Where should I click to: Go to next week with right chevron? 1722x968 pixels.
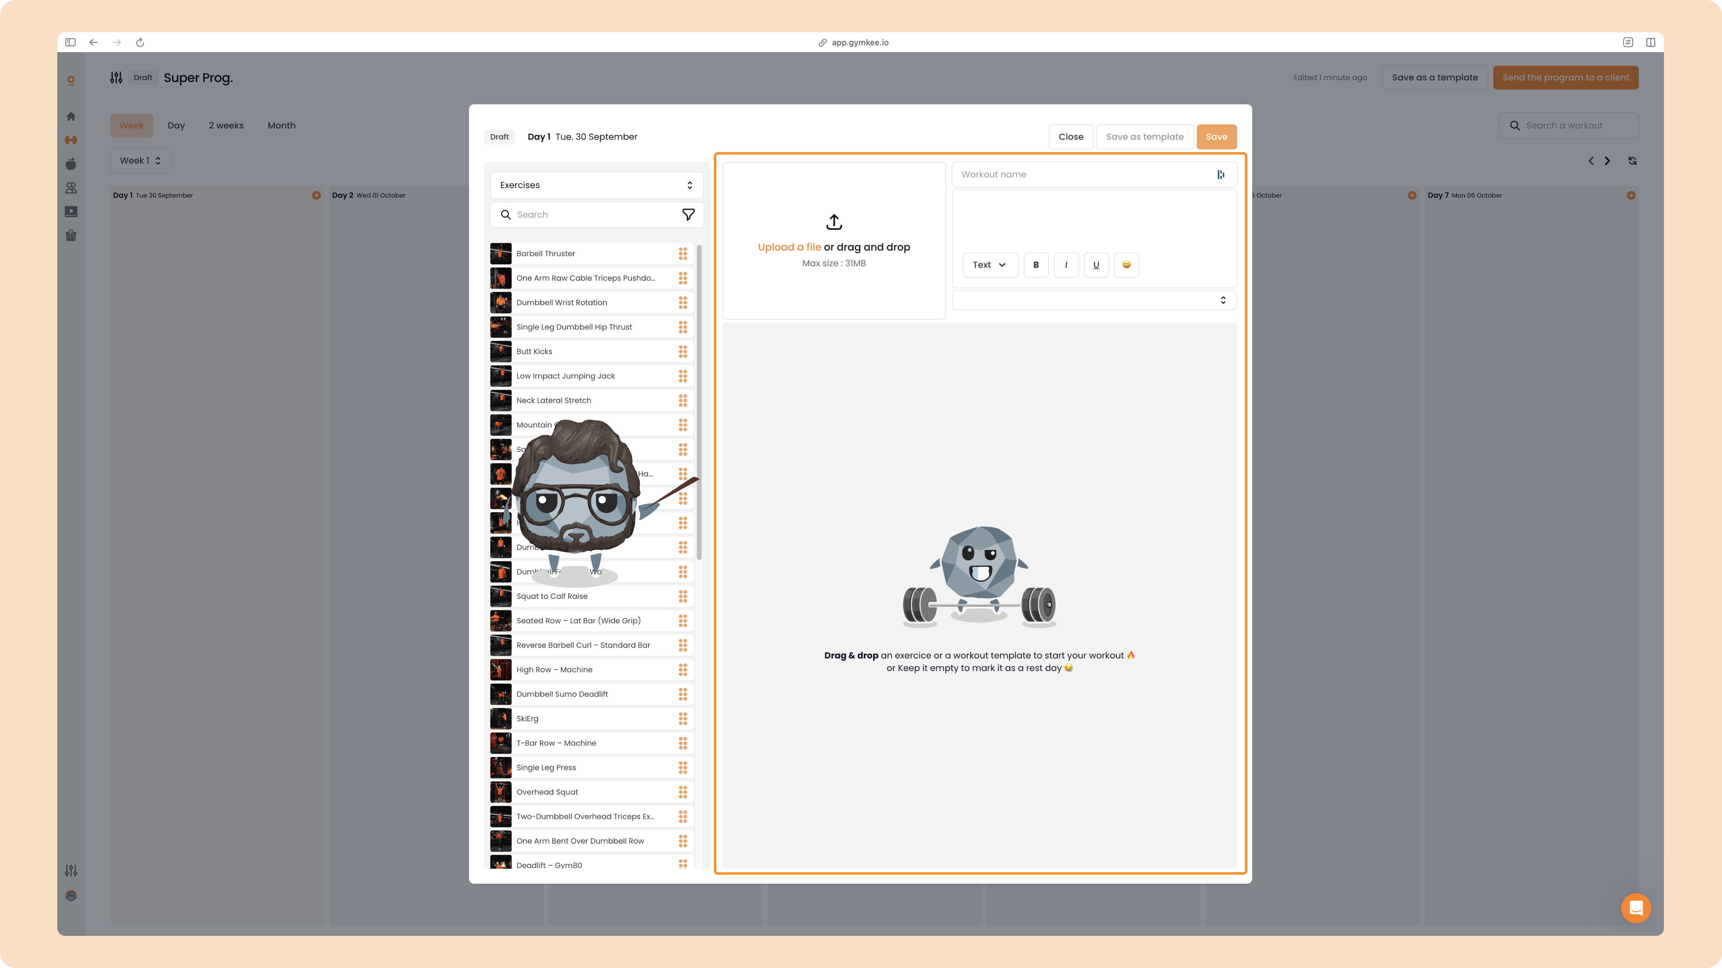tap(1608, 161)
